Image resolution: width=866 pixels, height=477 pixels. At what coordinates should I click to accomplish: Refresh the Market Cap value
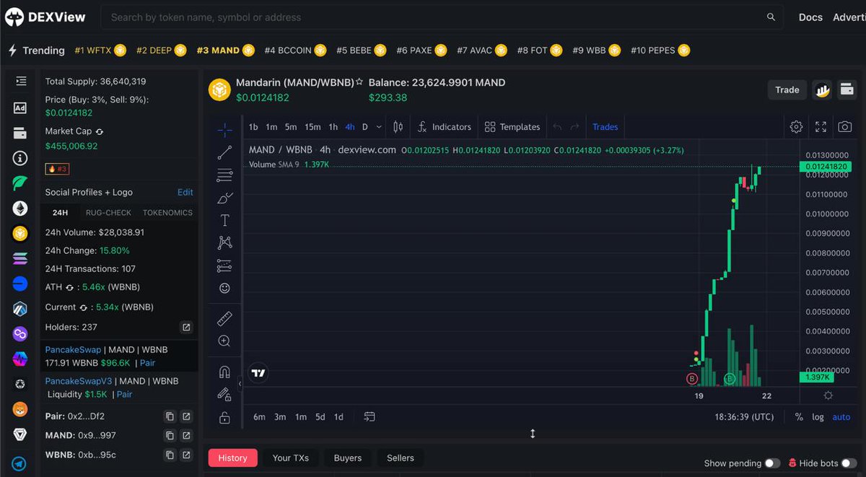99,131
